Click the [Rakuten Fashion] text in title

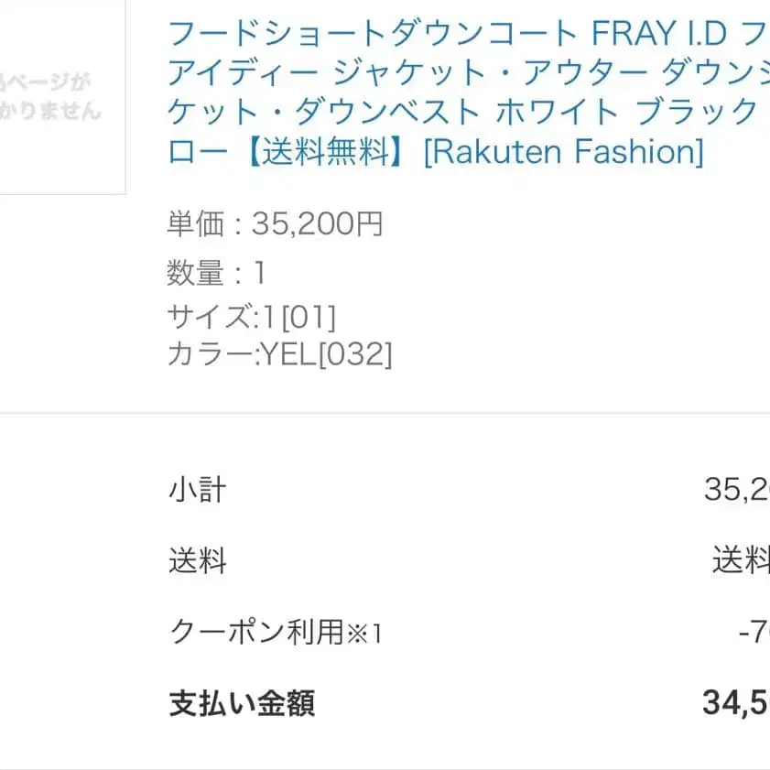click(x=563, y=151)
